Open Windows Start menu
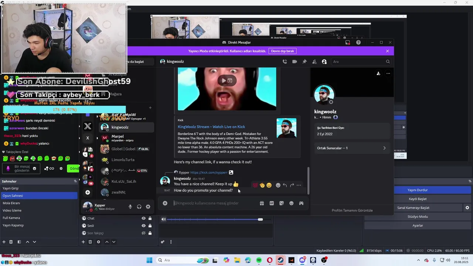 click(x=149, y=260)
